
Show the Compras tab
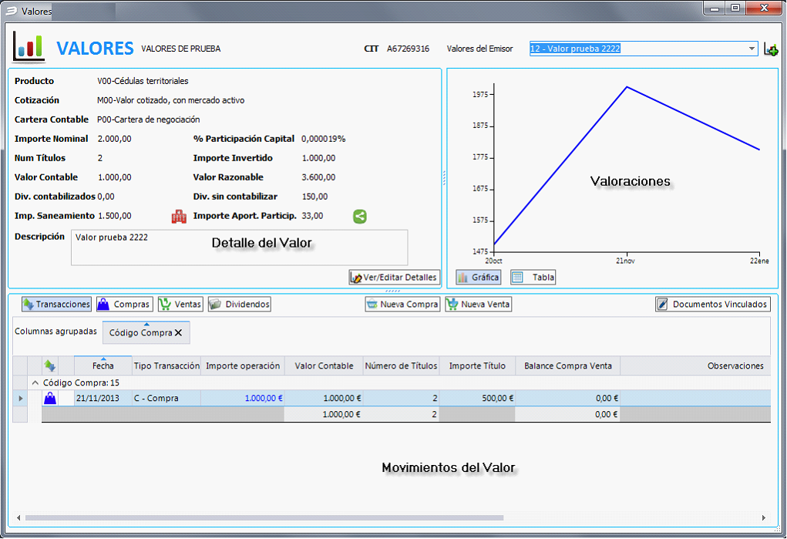(x=124, y=305)
